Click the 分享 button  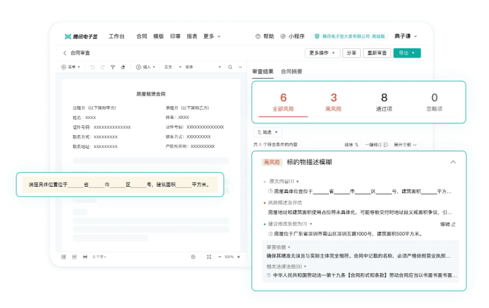point(352,53)
